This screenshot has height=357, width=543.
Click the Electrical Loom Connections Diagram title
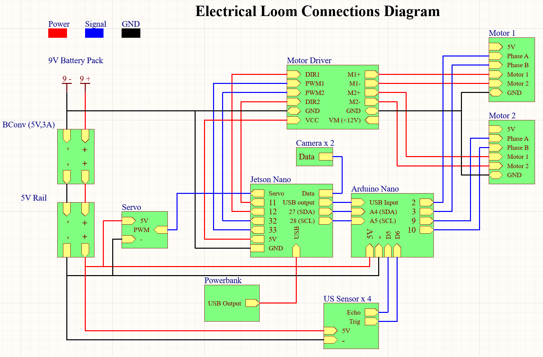[318, 11]
